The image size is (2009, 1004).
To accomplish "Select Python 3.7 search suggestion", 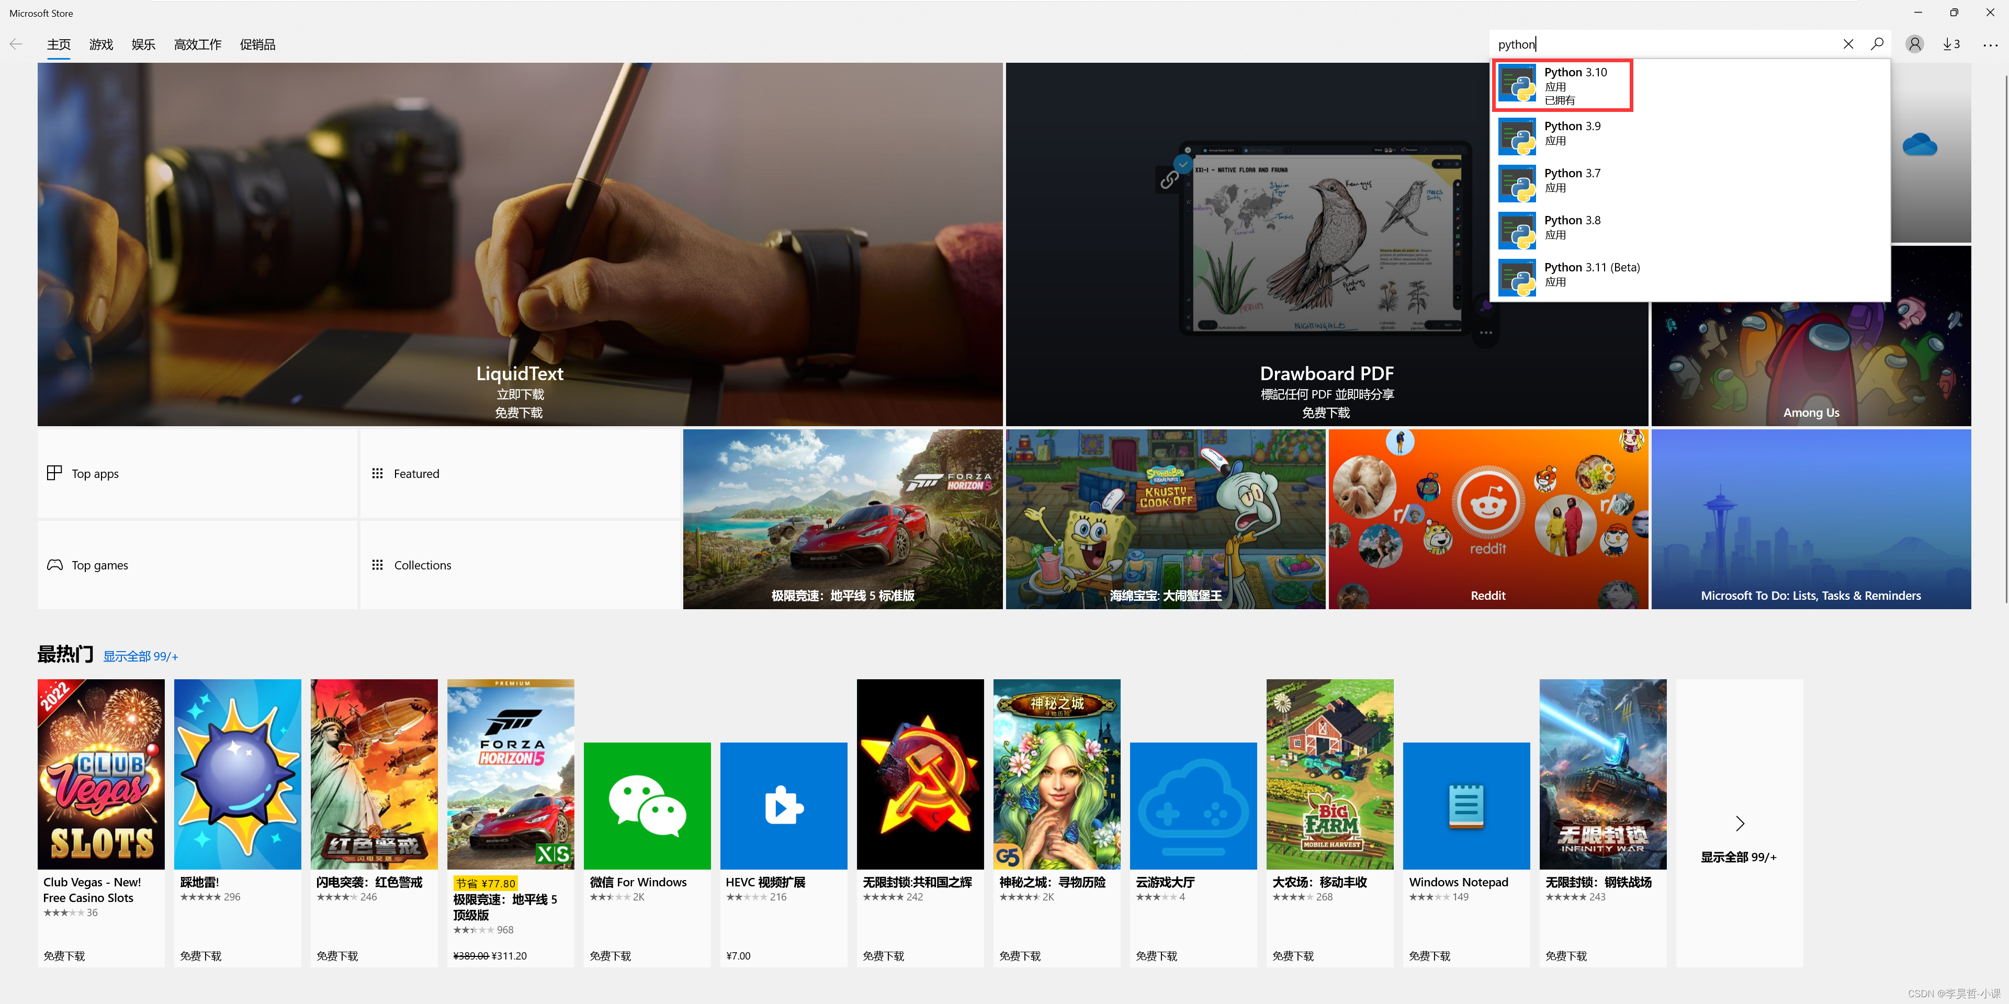I will (x=1690, y=183).
